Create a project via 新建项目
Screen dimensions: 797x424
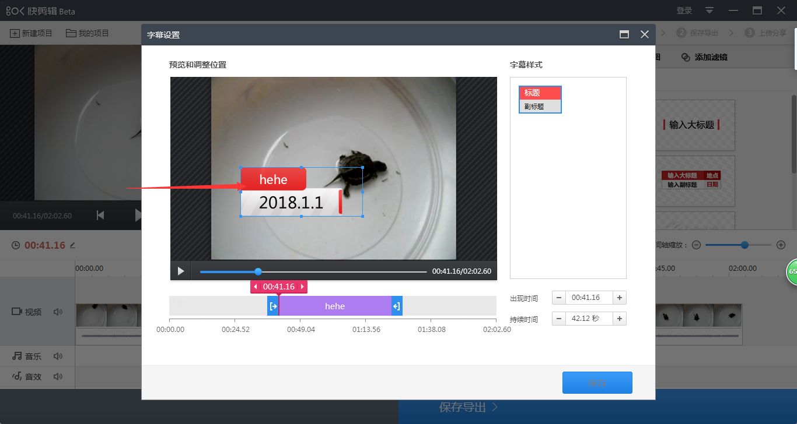coord(30,33)
